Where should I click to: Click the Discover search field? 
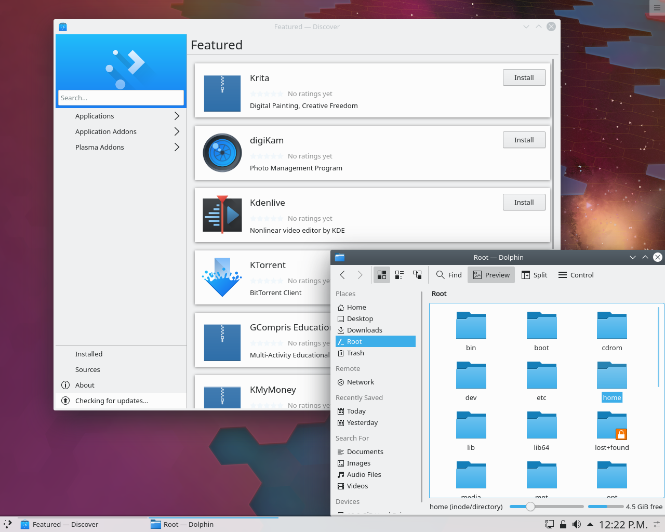[x=121, y=98]
